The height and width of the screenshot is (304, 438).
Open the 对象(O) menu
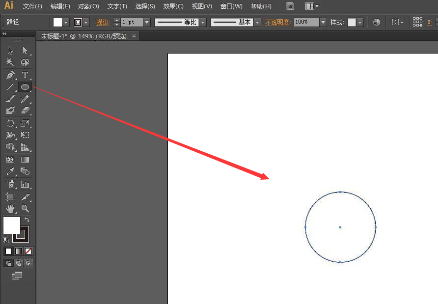88,6
